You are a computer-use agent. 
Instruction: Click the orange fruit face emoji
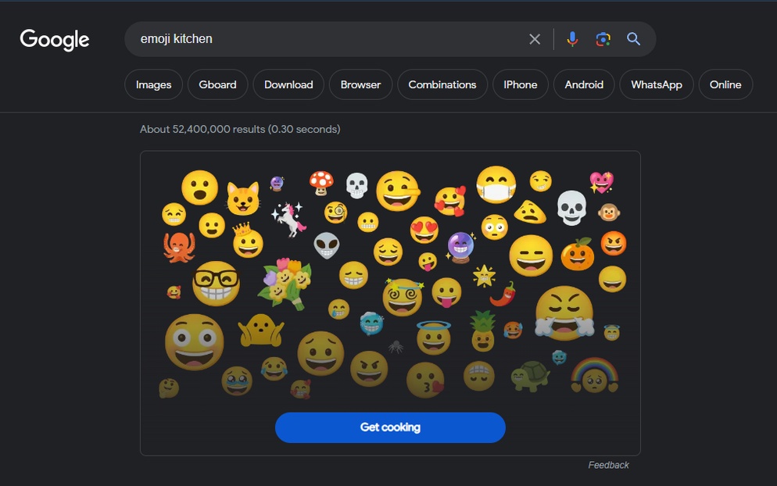point(578,254)
